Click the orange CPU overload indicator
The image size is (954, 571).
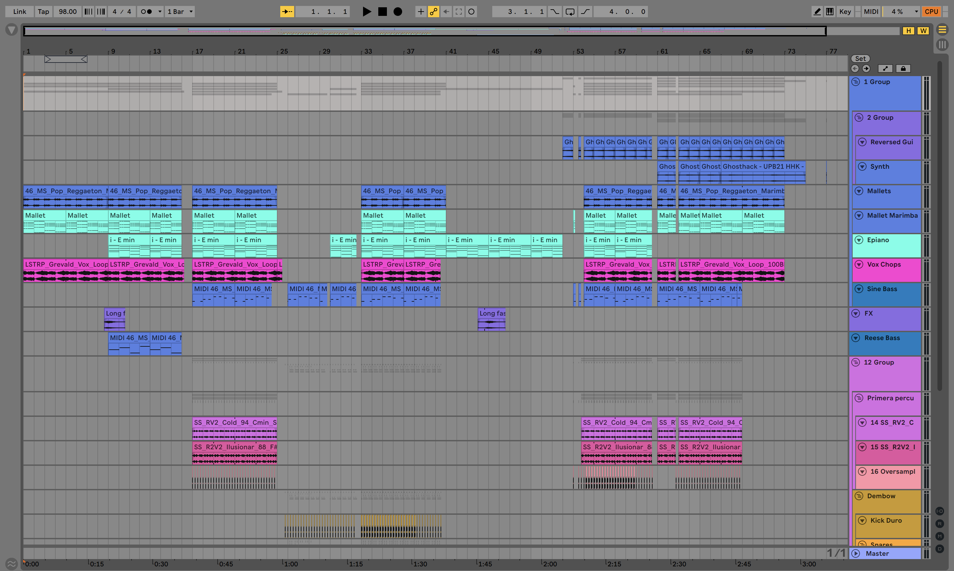(x=931, y=12)
